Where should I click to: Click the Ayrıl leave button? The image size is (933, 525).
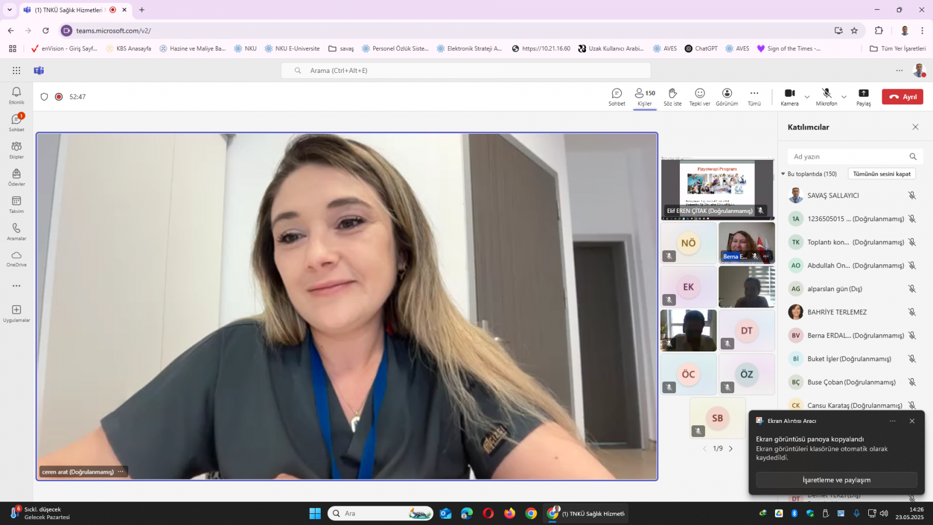tap(902, 97)
